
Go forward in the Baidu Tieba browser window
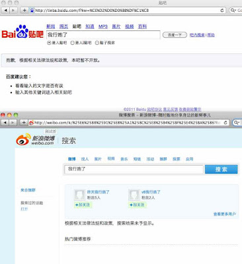click(13, 10)
